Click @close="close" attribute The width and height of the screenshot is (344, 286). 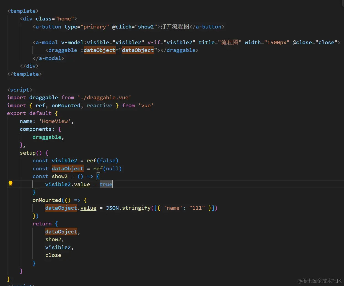pyautogui.click(x=315, y=43)
